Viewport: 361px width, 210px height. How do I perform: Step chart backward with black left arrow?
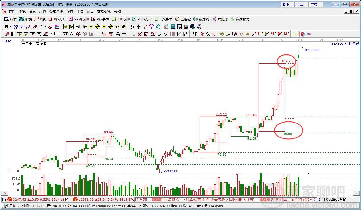pos(78,27)
